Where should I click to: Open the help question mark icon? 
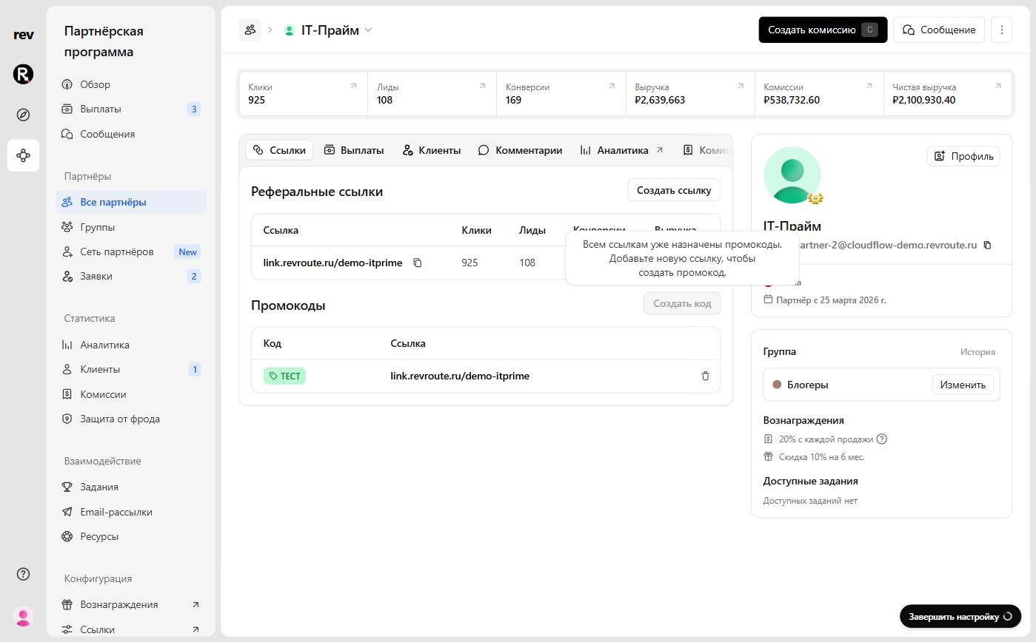(x=23, y=574)
